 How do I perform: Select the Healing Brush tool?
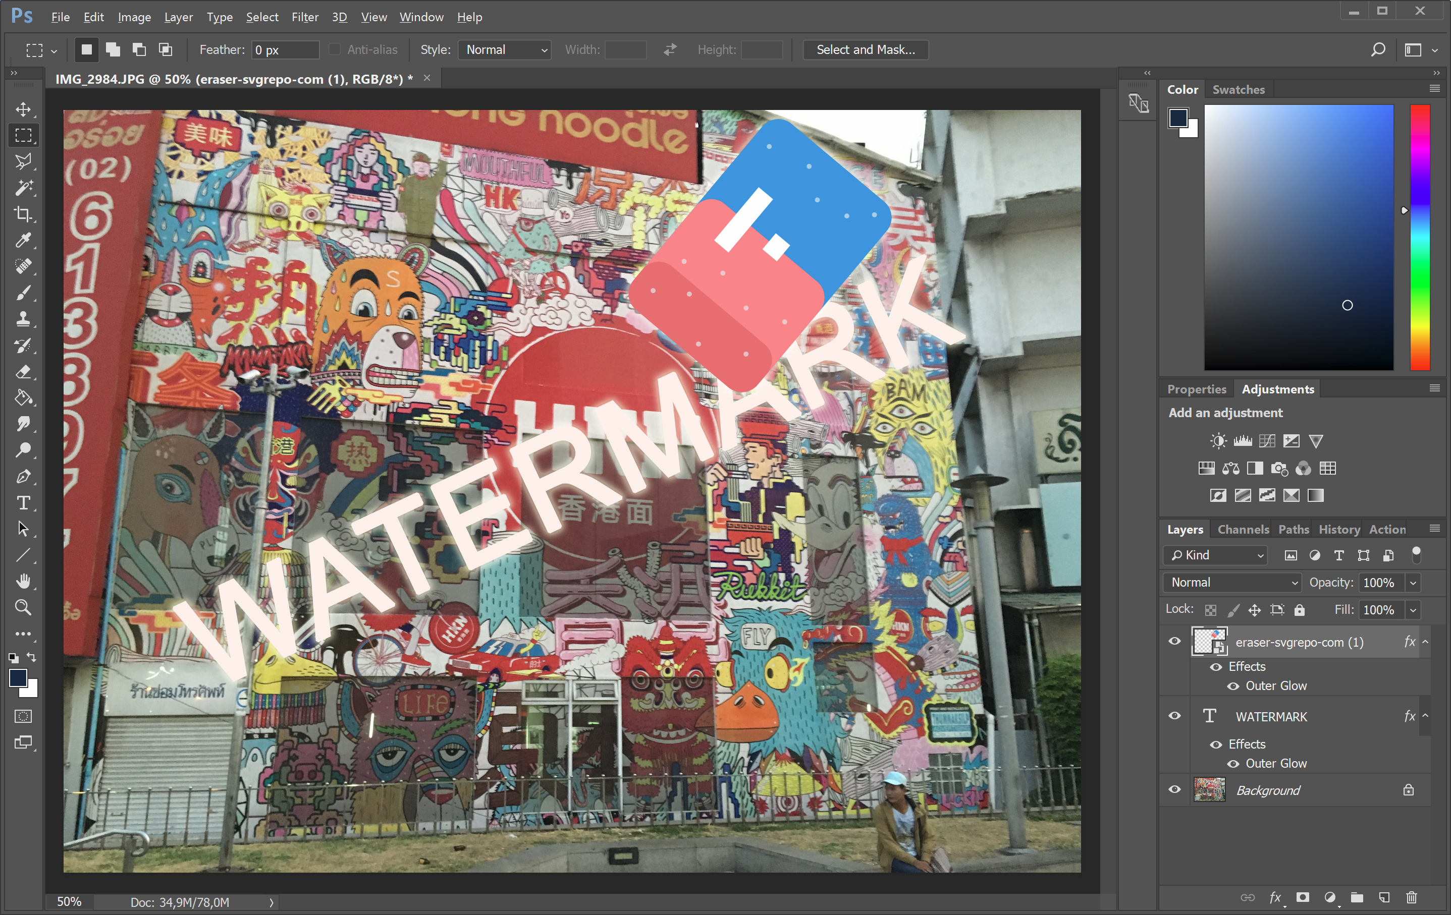point(24,266)
